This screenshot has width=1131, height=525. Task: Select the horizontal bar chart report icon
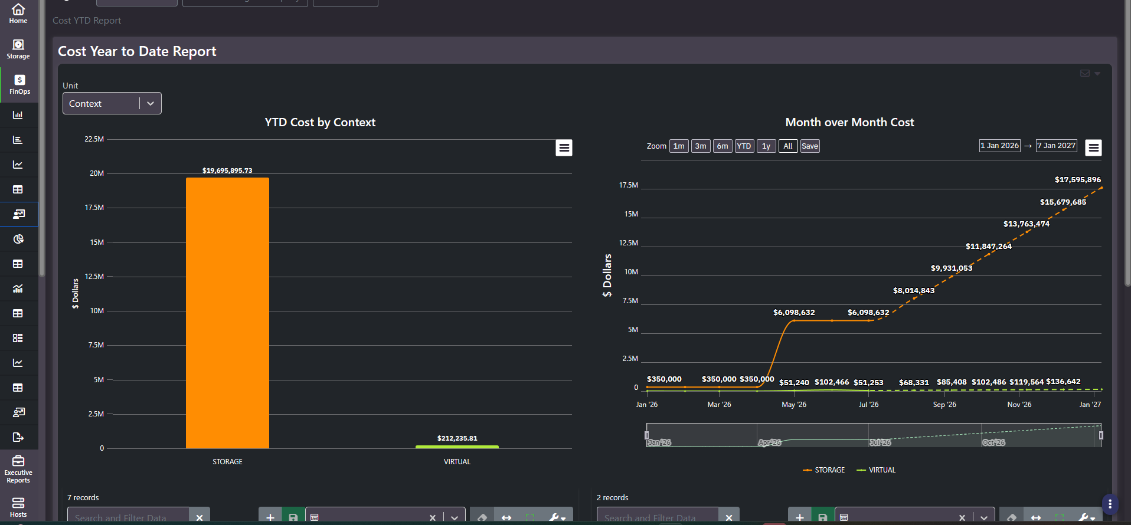[x=18, y=140]
